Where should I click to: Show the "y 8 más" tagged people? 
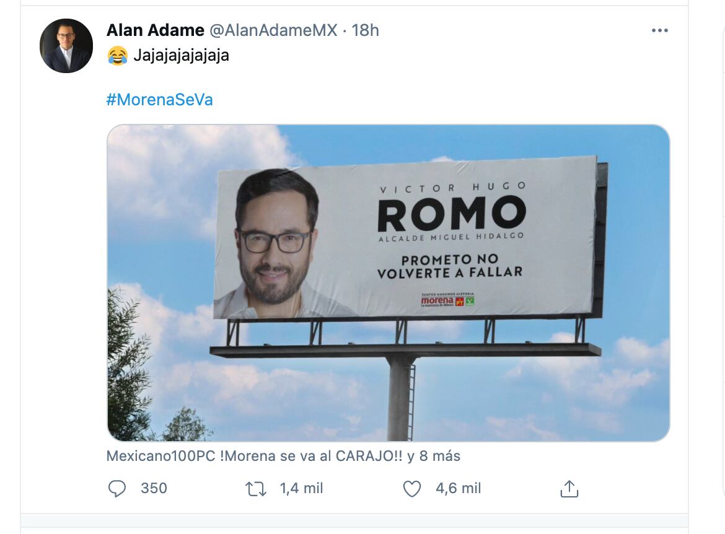pos(434,456)
